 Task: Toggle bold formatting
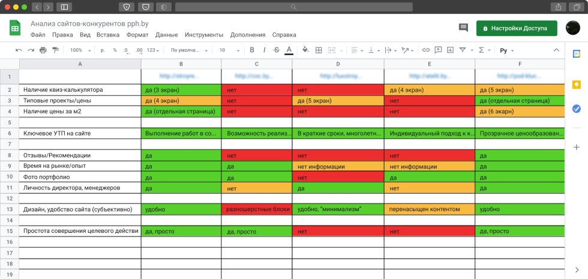(251, 50)
